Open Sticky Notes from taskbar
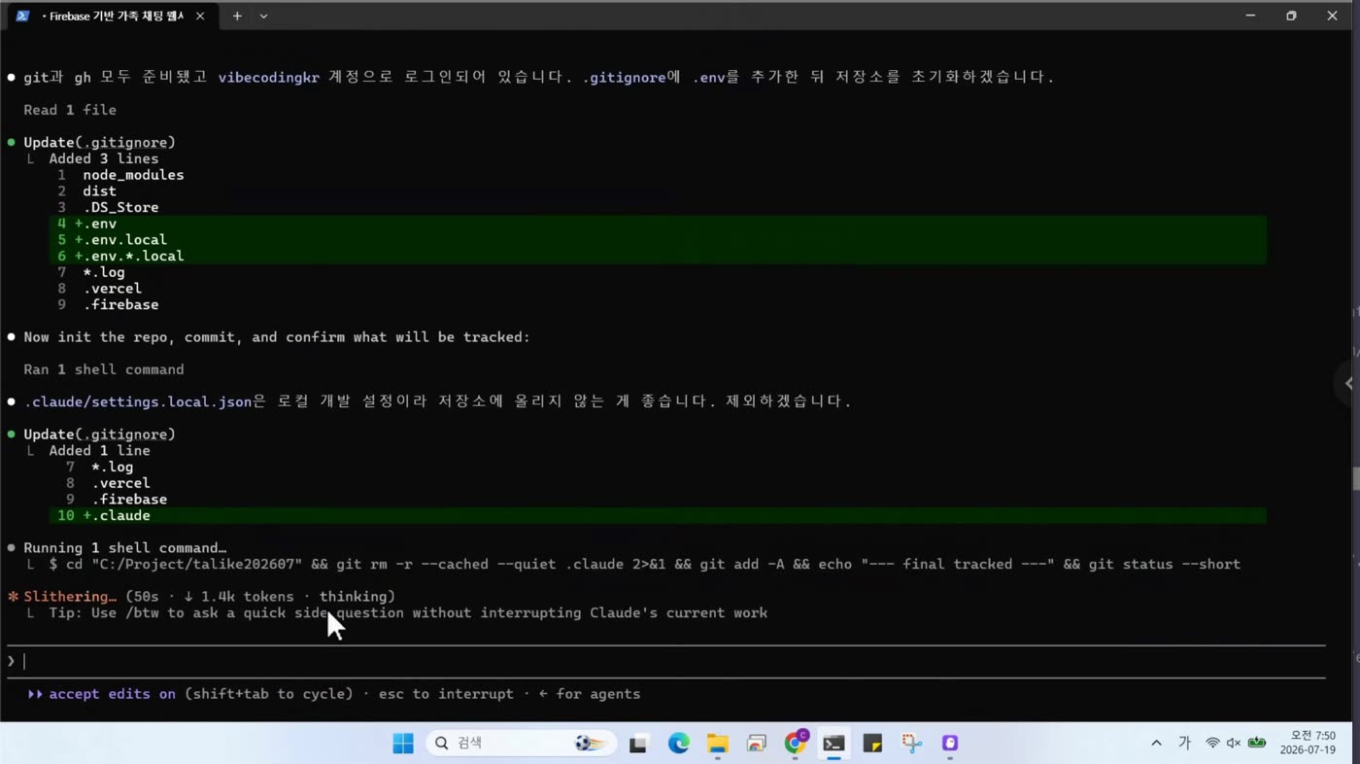 pos(872,744)
